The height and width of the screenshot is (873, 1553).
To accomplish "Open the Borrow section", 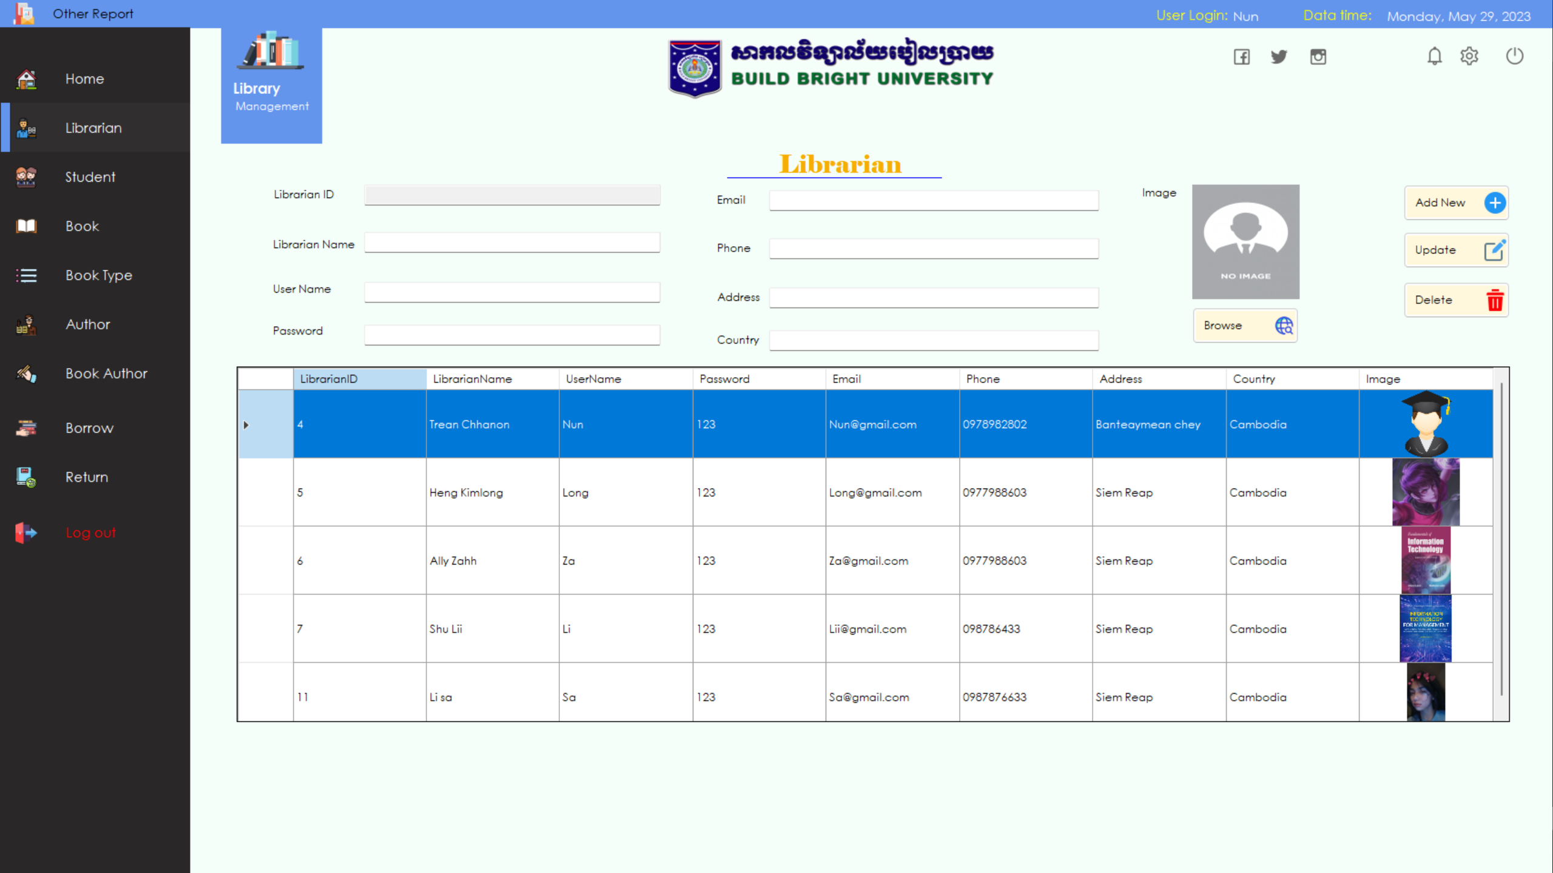I will [x=89, y=428].
